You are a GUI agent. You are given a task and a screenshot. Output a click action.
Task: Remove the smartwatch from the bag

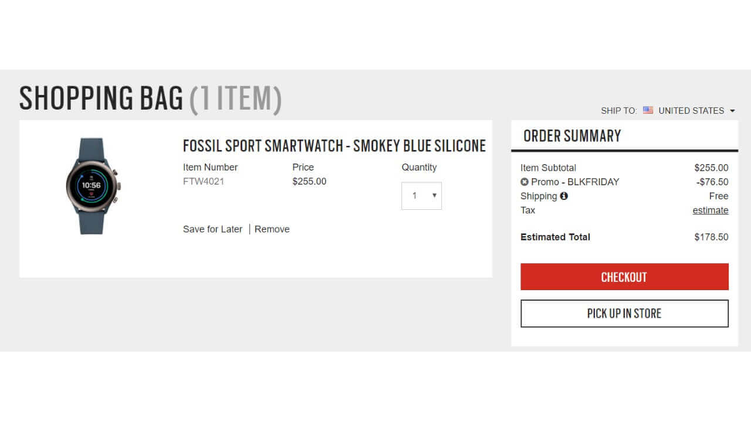point(272,229)
